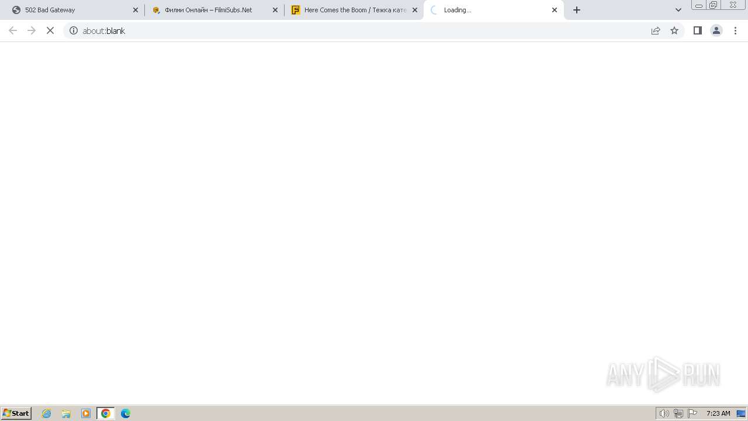
Task: Open the Chrome profile menu
Action: (716, 30)
